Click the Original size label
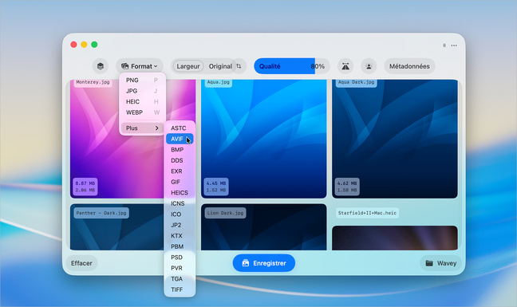This screenshot has height=307, width=517. pyautogui.click(x=220, y=66)
